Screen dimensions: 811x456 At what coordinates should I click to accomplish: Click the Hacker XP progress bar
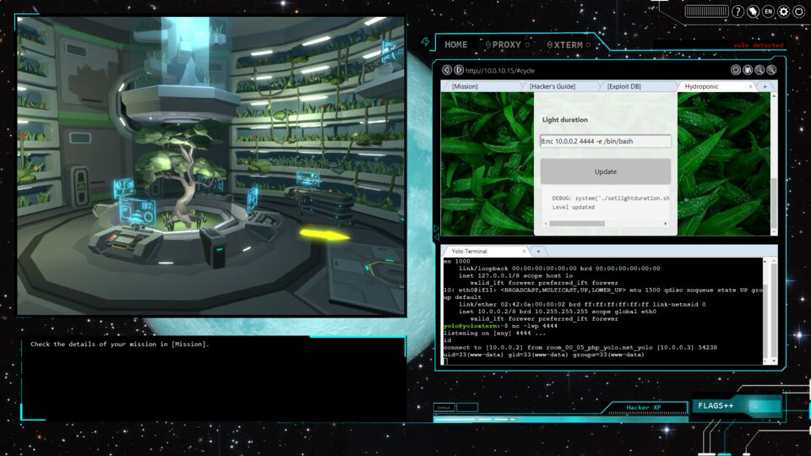(x=561, y=420)
